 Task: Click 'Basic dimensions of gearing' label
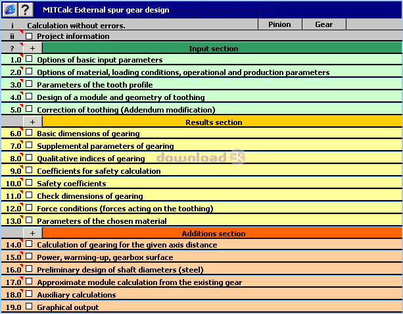(88, 134)
